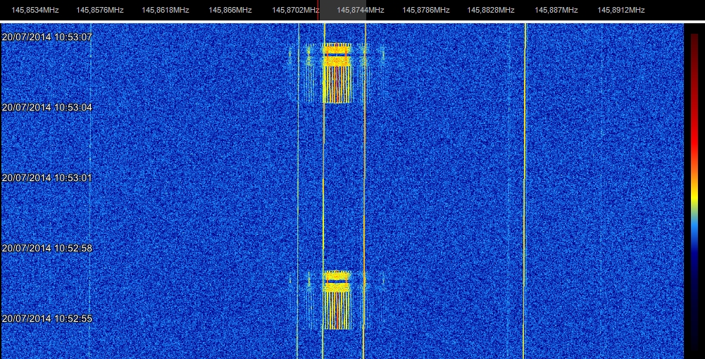Image resolution: width=705 pixels, height=359 pixels.
Task: Select the 10:52:58 timestamp label
Action: pyautogui.click(x=47, y=248)
